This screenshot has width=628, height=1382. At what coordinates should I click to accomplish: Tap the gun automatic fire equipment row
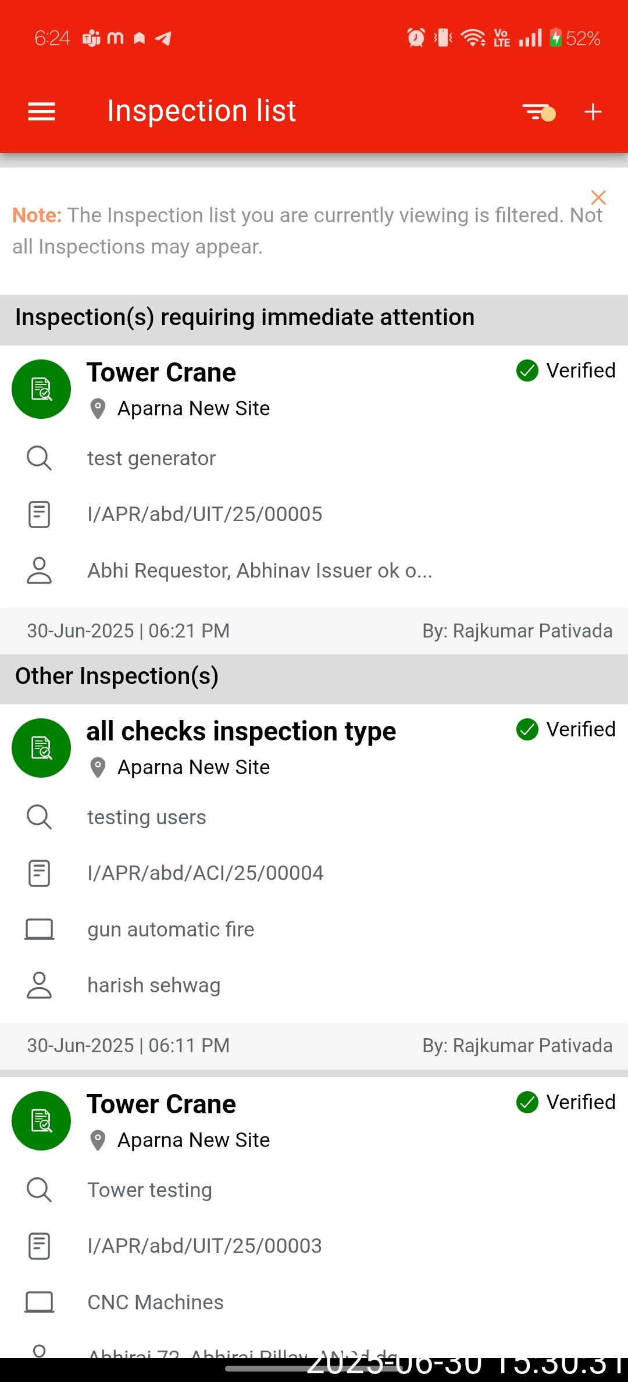pyautogui.click(x=171, y=929)
